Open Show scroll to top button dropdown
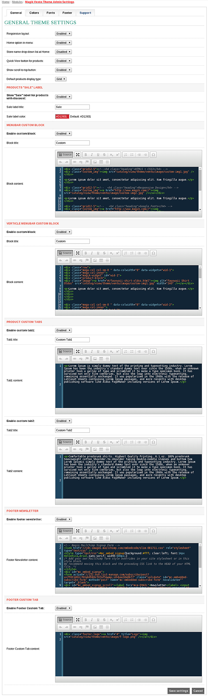The image size is (208, 696). pyautogui.click(x=63, y=70)
